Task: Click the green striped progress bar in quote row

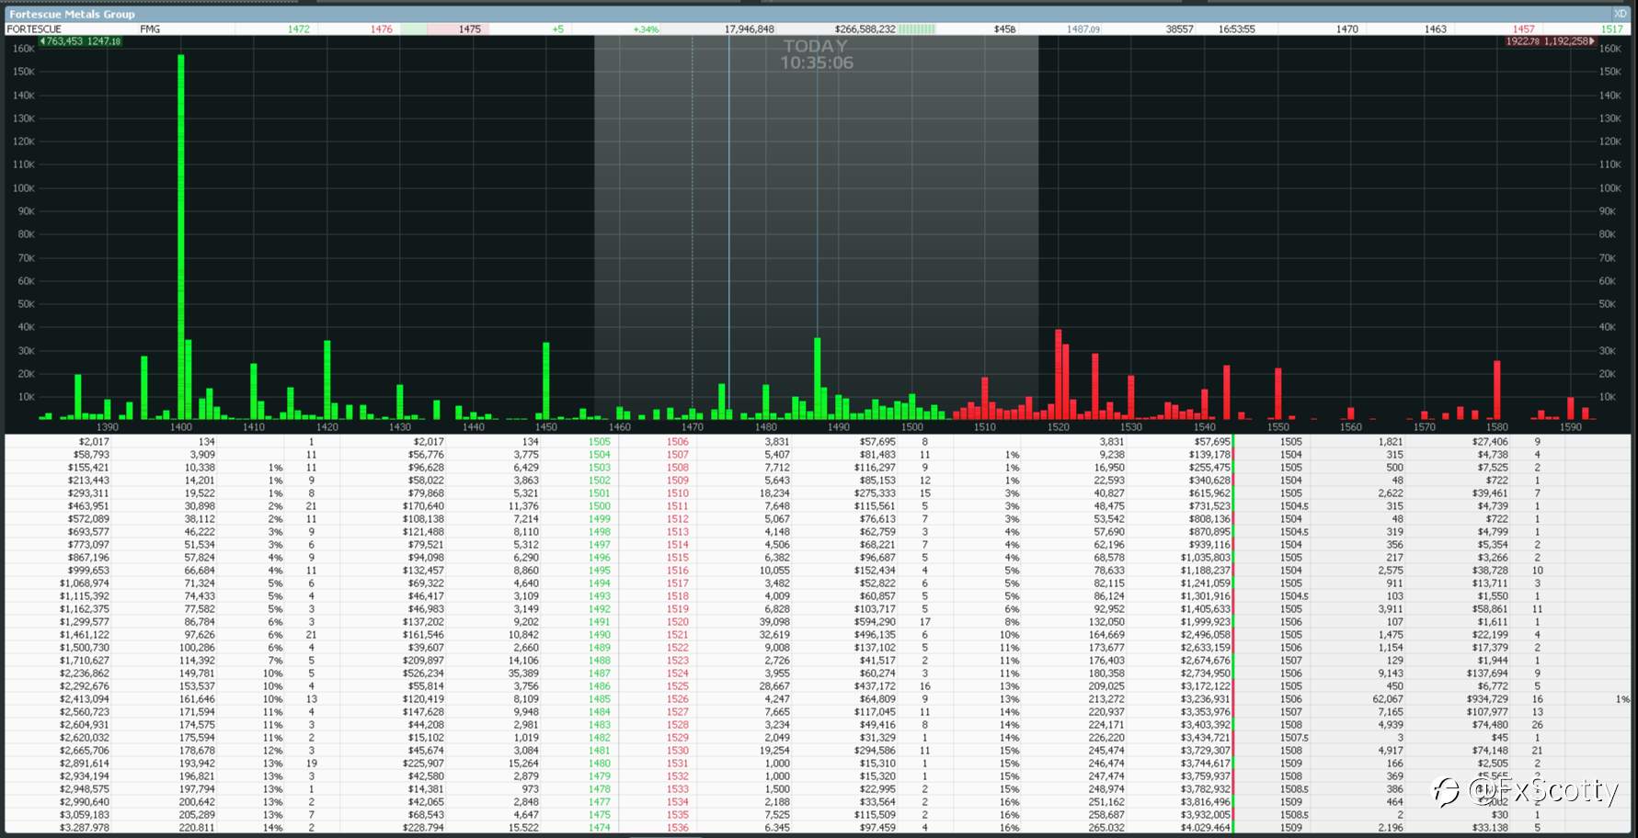Action: tap(917, 29)
